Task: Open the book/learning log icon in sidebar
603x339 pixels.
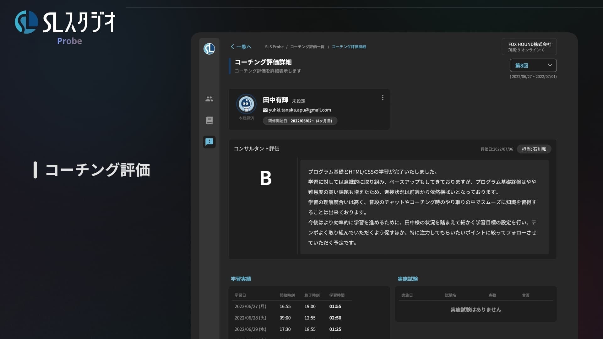Action: point(209,121)
